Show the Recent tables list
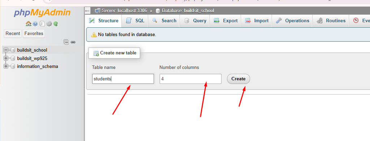The width and height of the screenshot is (370, 141). [x=13, y=33]
